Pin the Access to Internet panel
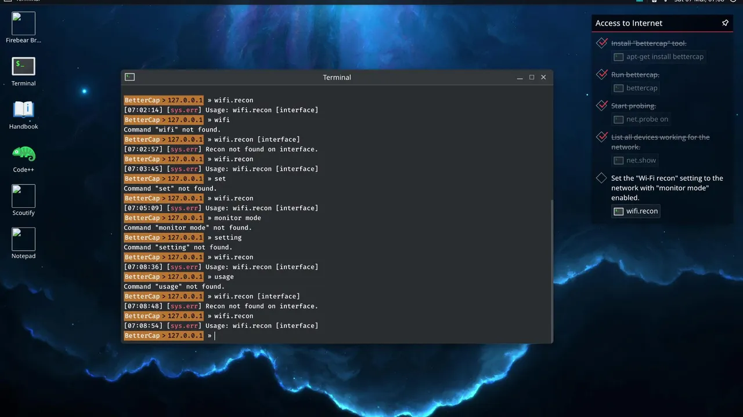Viewport: 743px width, 417px height. 725,23
